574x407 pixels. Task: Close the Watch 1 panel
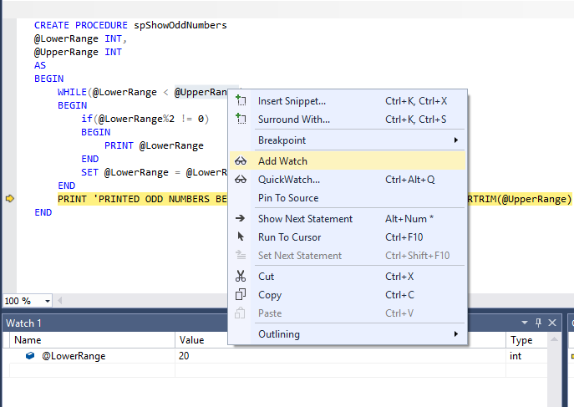[551, 323]
